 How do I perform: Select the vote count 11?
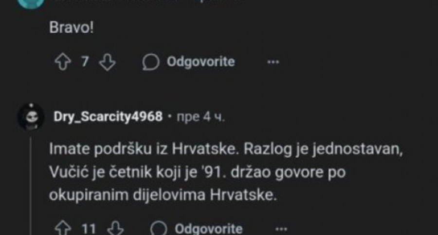[89, 229]
